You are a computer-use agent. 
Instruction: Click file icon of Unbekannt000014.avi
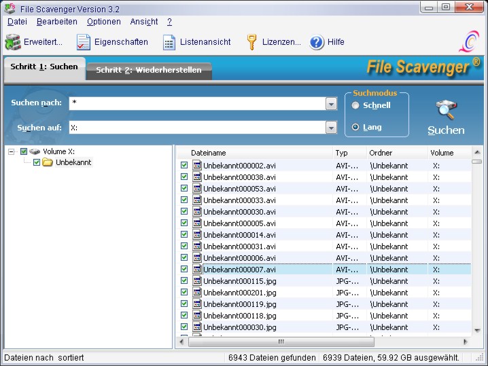coord(196,234)
